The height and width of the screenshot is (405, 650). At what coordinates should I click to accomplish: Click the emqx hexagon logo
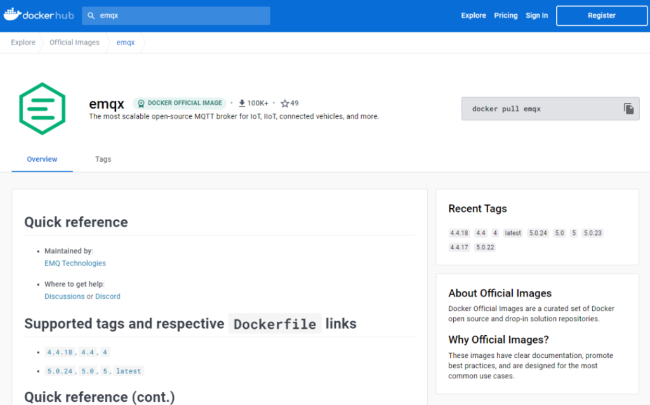[43, 109]
